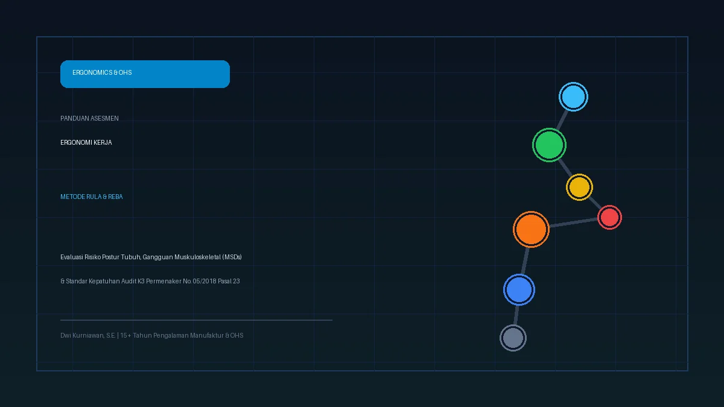The height and width of the screenshot is (407, 724).
Task: Click the red circle node
Action: (x=609, y=217)
